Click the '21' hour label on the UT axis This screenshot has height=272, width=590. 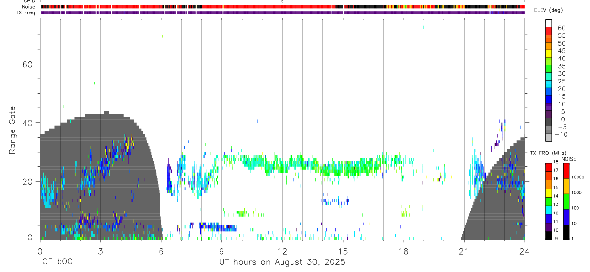[464, 251]
